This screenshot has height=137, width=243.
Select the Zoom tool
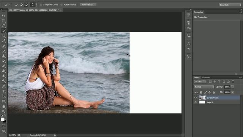3,112
